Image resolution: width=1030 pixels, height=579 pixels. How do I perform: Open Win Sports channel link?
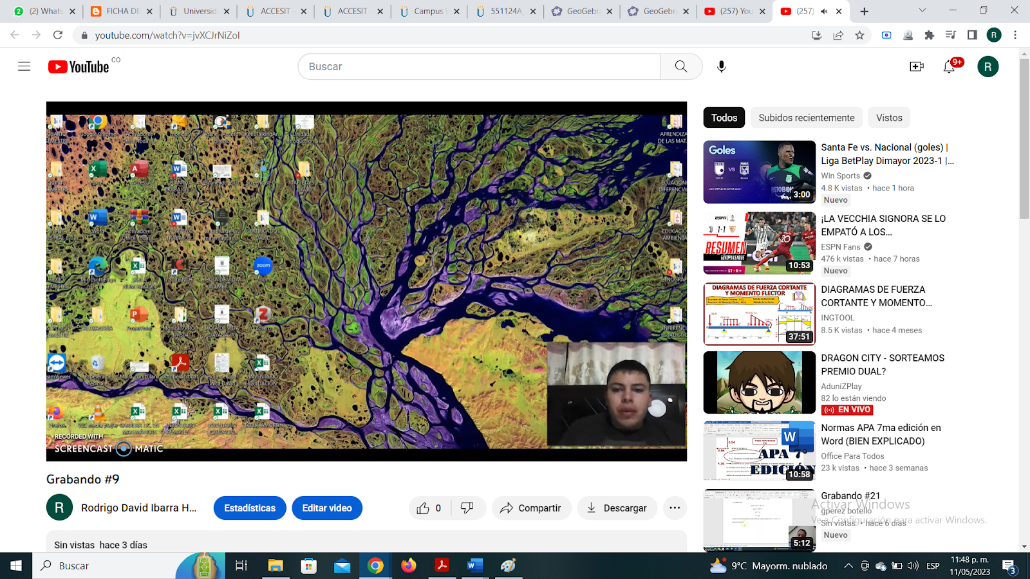(x=841, y=176)
